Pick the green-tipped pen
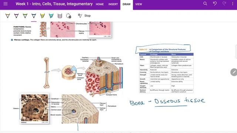This screenshot has height=133, width=237. tap(25, 16)
